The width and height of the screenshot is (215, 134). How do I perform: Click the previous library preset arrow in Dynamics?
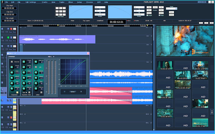pos(64,91)
